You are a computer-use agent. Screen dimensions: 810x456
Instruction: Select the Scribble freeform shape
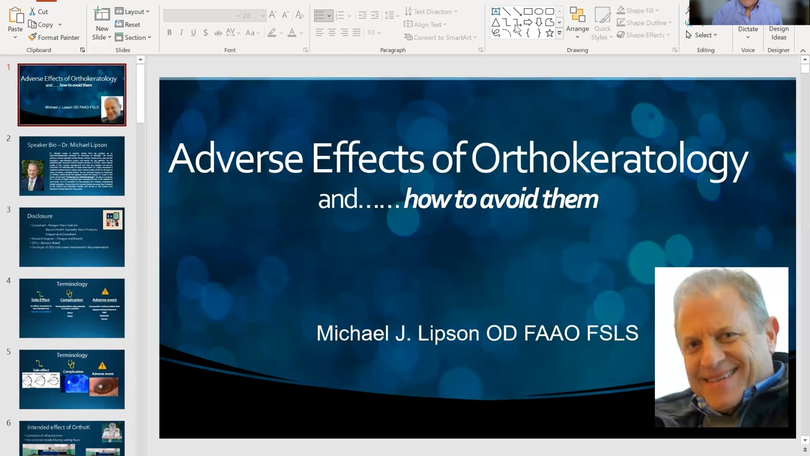(x=495, y=33)
